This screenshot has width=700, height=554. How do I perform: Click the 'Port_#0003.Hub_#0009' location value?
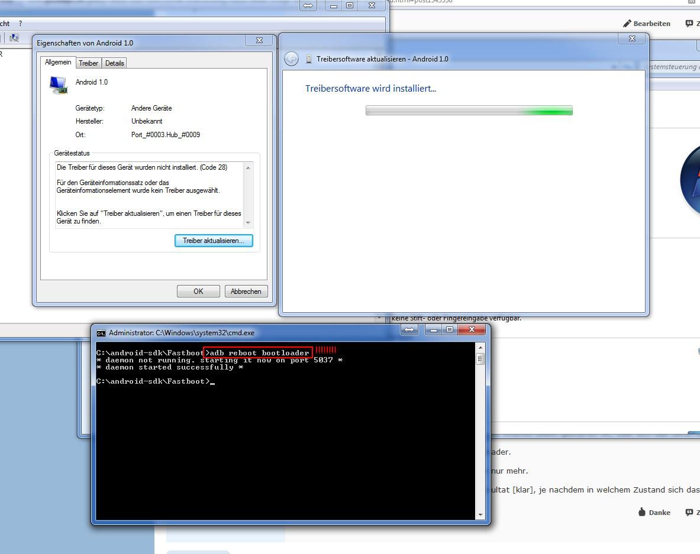coord(166,135)
